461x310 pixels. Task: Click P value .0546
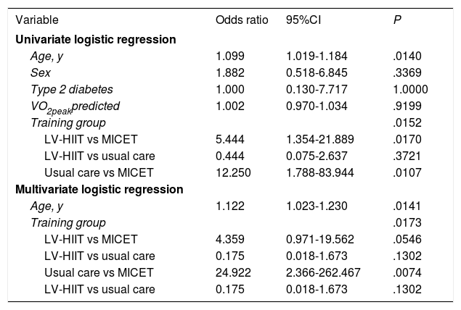tap(406, 240)
